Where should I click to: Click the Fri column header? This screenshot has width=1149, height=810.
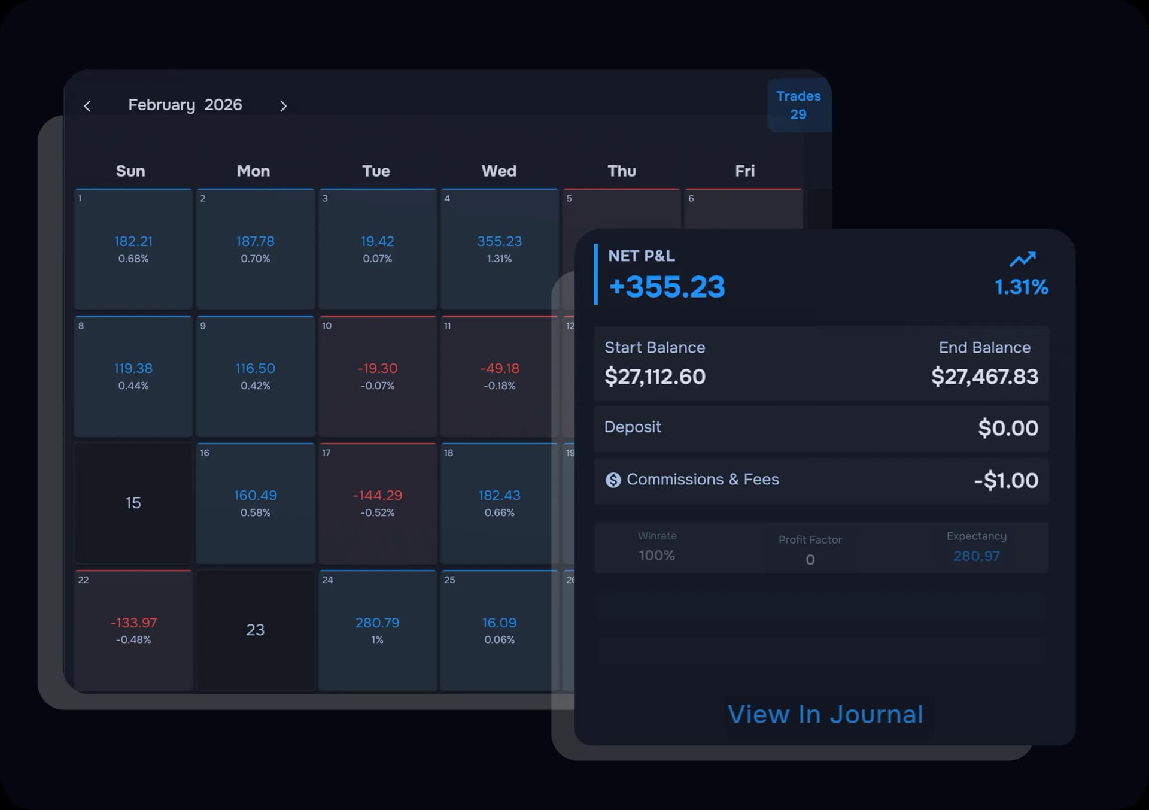[744, 171]
